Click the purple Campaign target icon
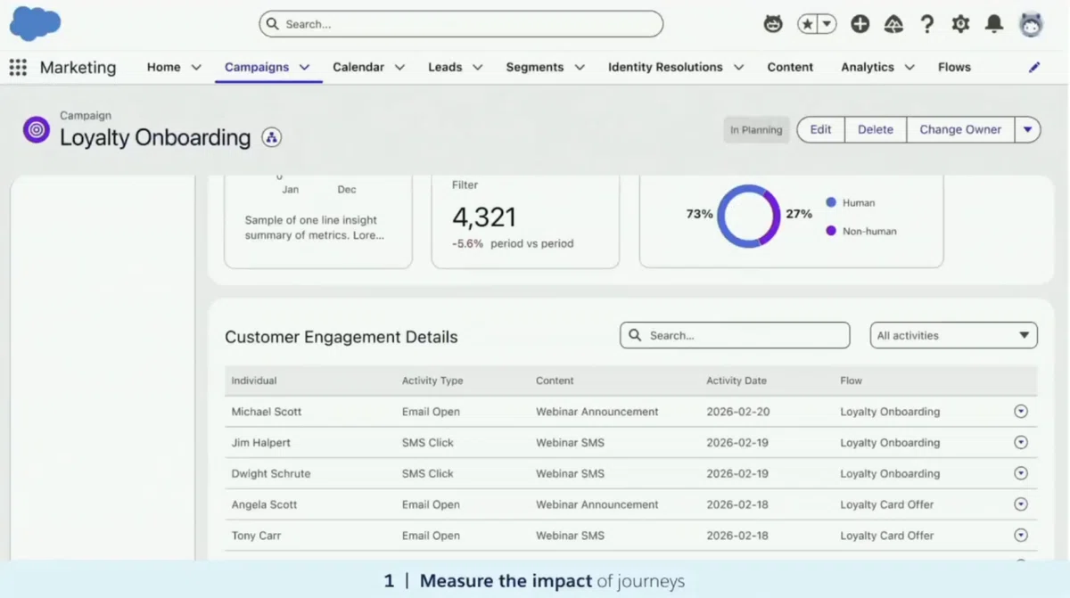The width and height of the screenshot is (1070, 598). point(37,129)
